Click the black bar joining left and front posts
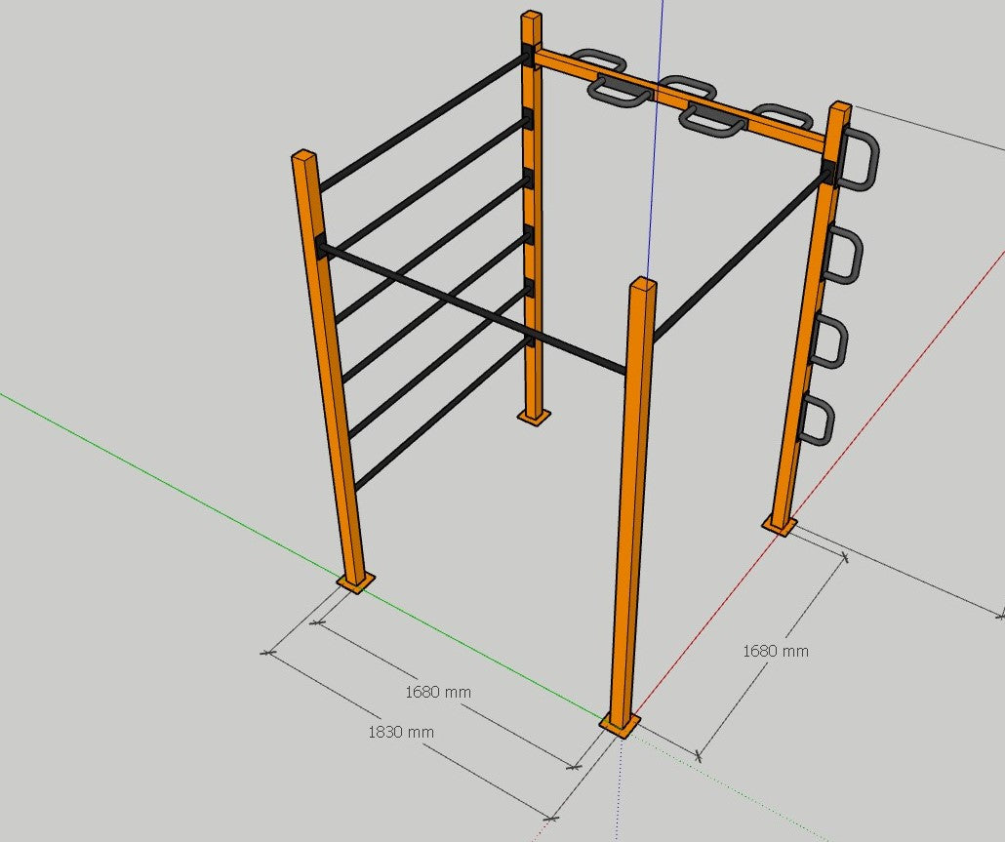 pos(468,303)
